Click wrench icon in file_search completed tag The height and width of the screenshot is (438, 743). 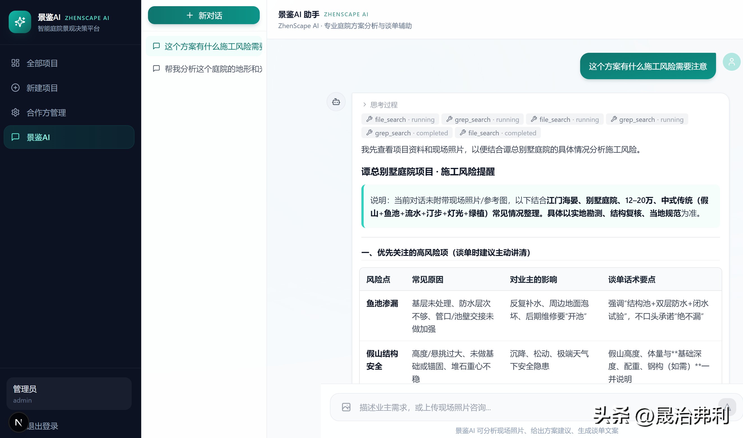tap(463, 133)
